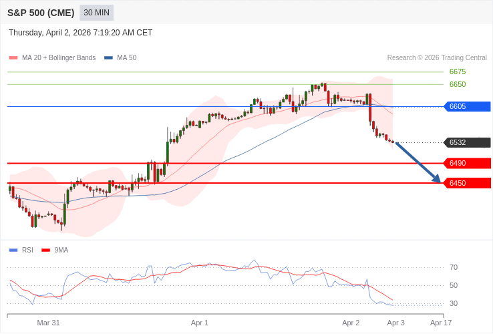This screenshot has width=493, height=334.
Task: Toggle the RSI legend label
Action: pos(27,250)
